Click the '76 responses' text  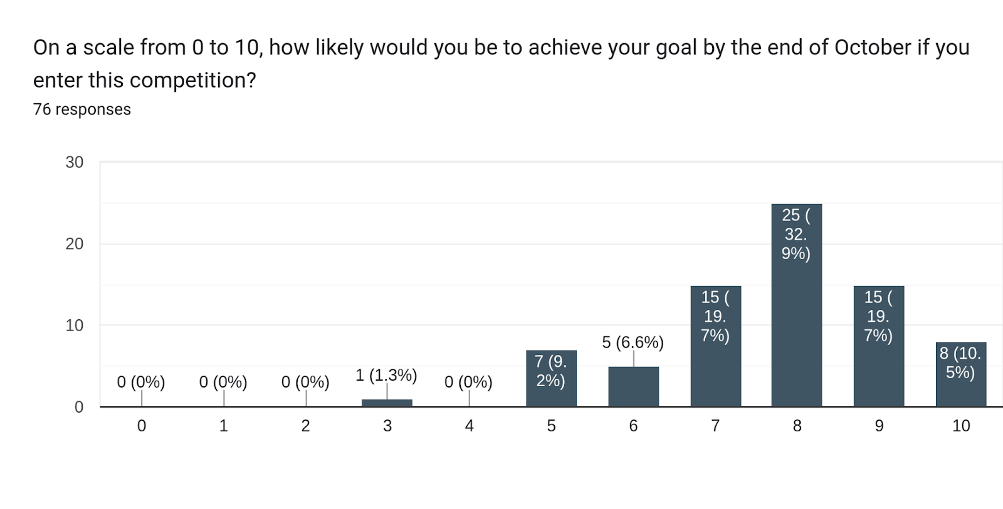click(82, 110)
